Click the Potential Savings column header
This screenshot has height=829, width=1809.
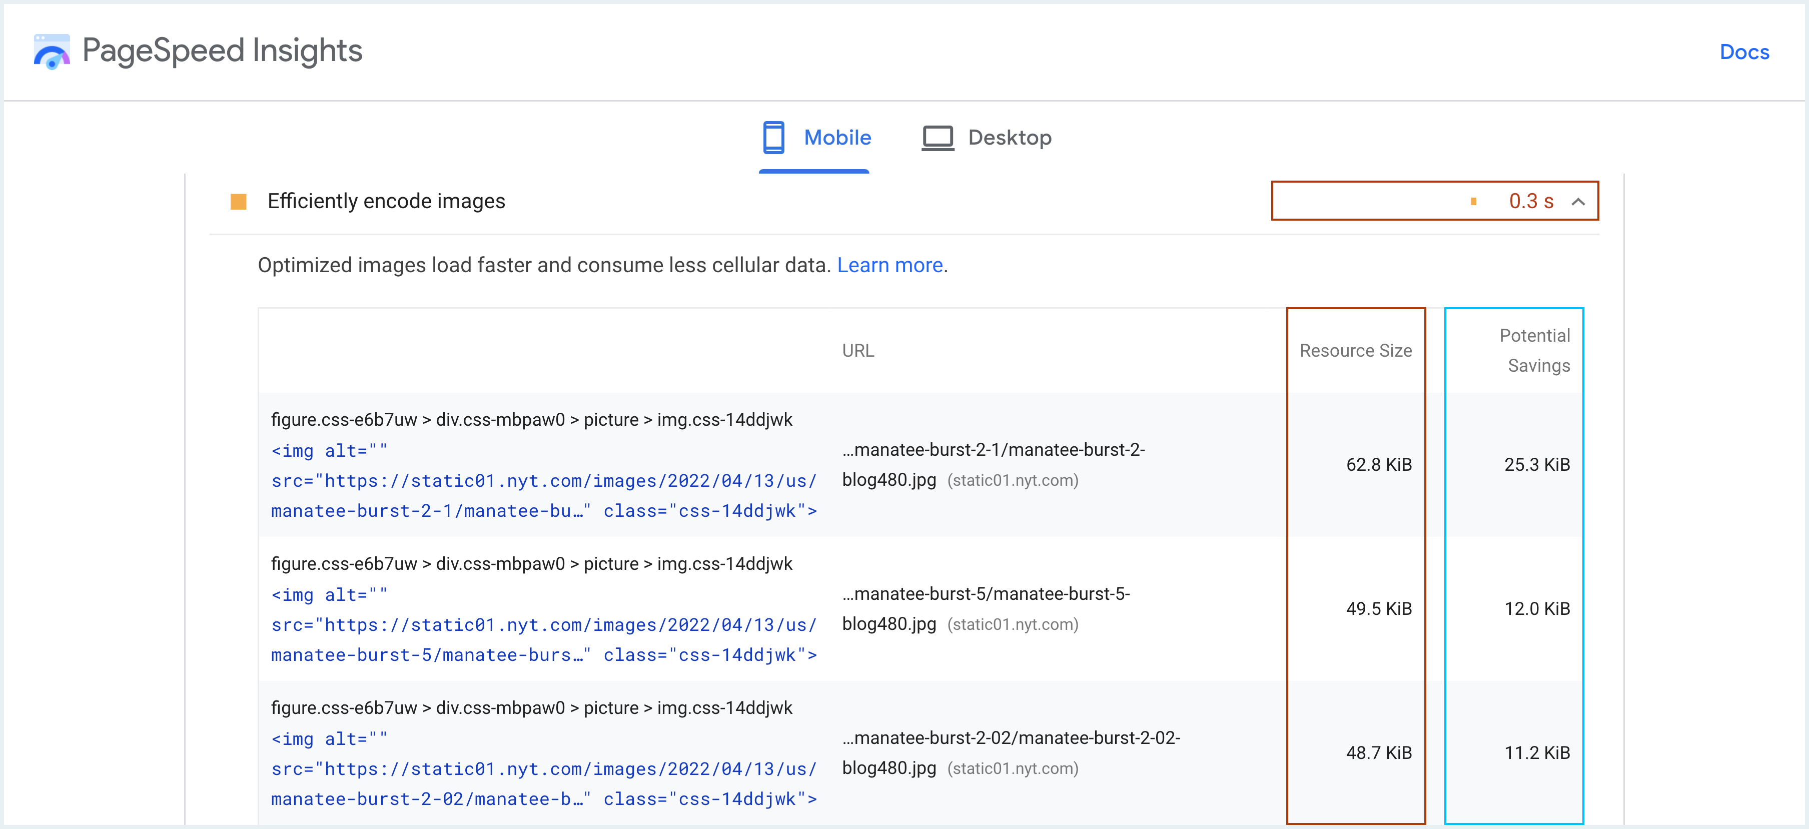pyautogui.click(x=1535, y=351)
